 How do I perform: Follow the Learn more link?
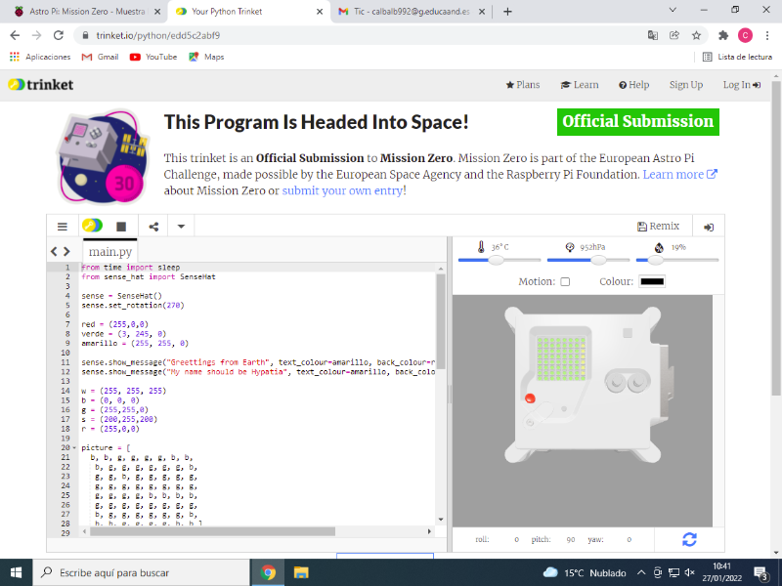pyautogui.click(x=679, y=175)
